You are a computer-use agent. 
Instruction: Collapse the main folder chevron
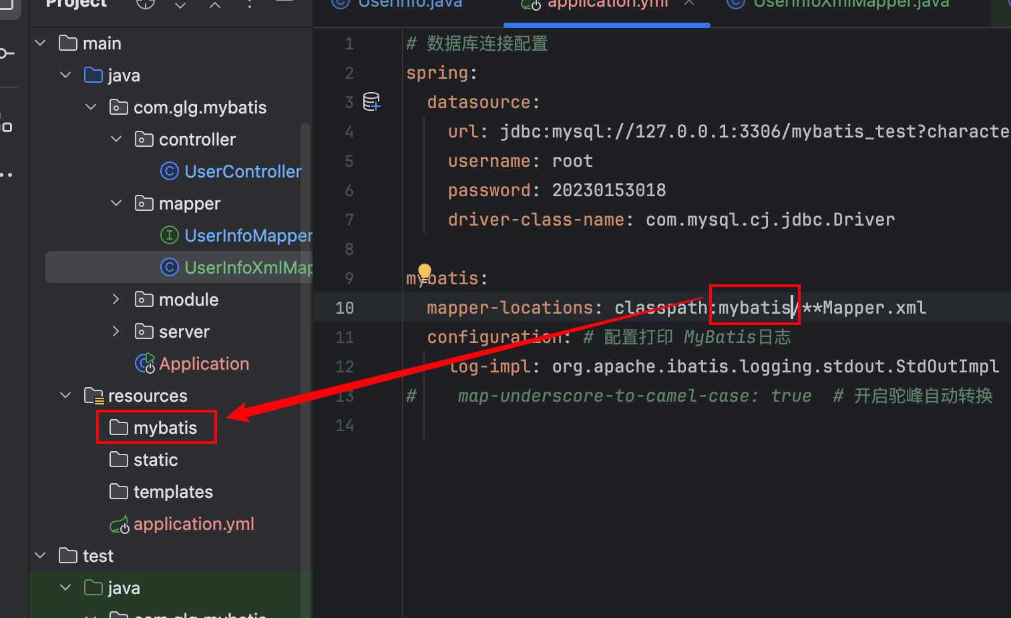click(40, 43)
